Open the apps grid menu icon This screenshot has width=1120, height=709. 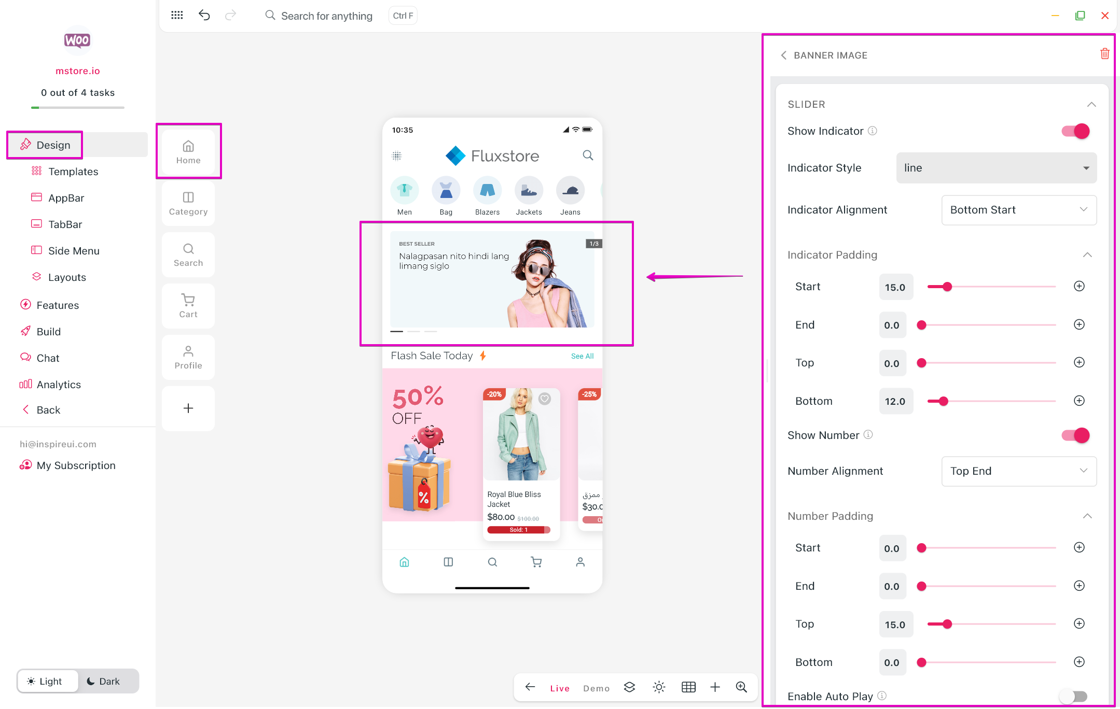177,15
